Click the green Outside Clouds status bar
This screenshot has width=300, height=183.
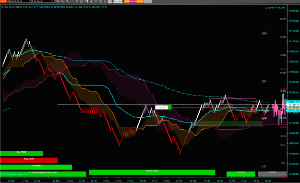click(x=152, y=172)
